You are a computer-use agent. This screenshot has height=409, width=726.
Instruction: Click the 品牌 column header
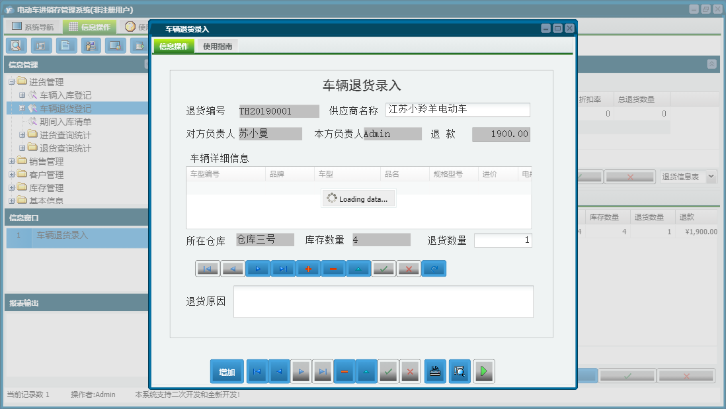click(290, 173)
